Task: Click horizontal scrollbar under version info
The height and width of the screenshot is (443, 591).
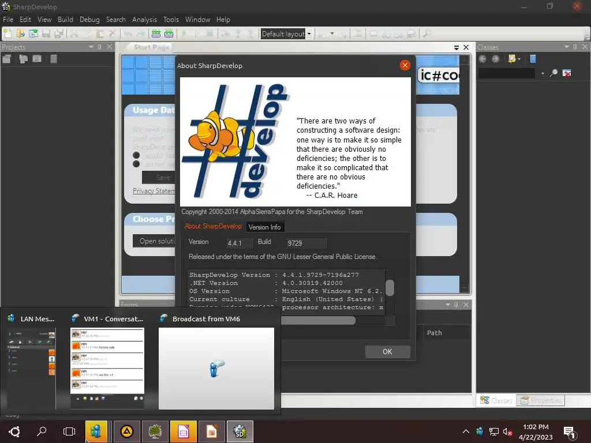Action: coord(318,320)
